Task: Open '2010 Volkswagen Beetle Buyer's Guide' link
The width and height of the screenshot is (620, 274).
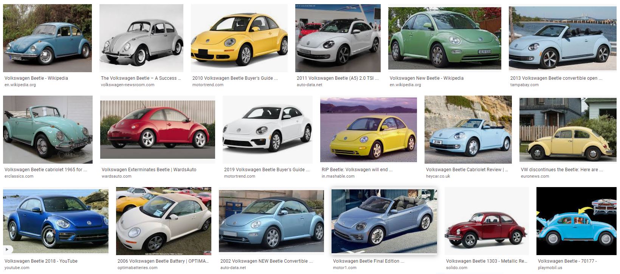Action: [x=235, y=78]
